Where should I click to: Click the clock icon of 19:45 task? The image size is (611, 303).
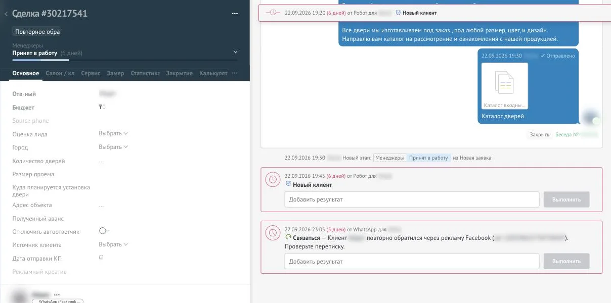point(273,179)
